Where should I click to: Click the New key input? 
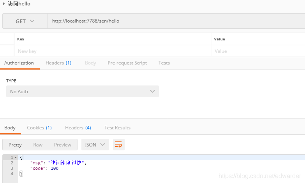click(x=113, y=51)
